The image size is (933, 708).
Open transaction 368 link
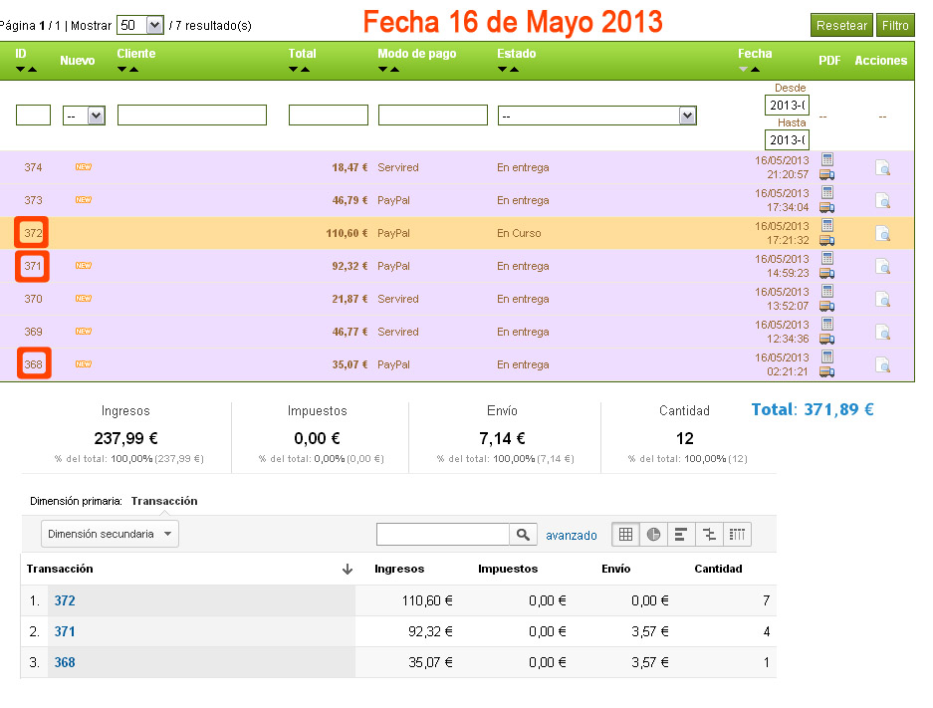[65, 662]
